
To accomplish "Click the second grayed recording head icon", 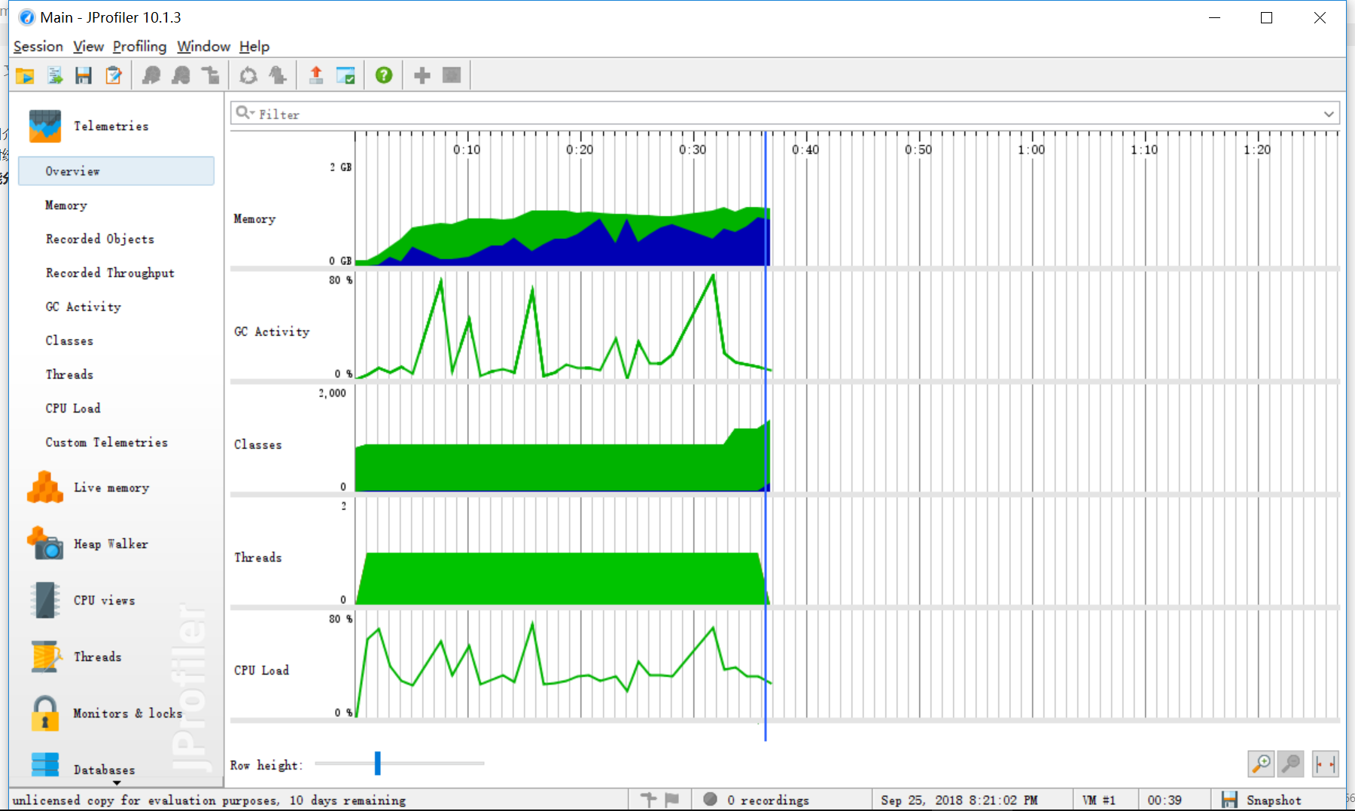I will [x=181, y=75].
